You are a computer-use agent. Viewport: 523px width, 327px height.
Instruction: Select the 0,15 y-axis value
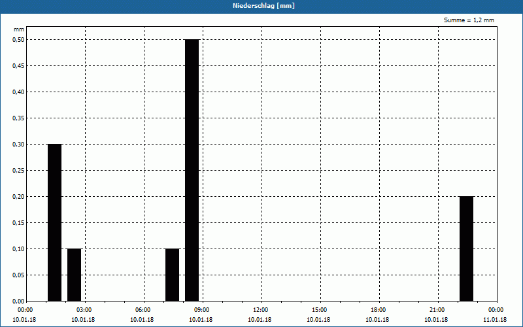tap(18, 223)
